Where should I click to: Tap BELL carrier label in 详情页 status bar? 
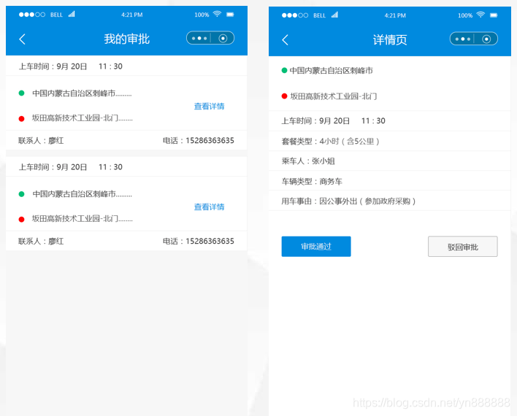[320, 15]
